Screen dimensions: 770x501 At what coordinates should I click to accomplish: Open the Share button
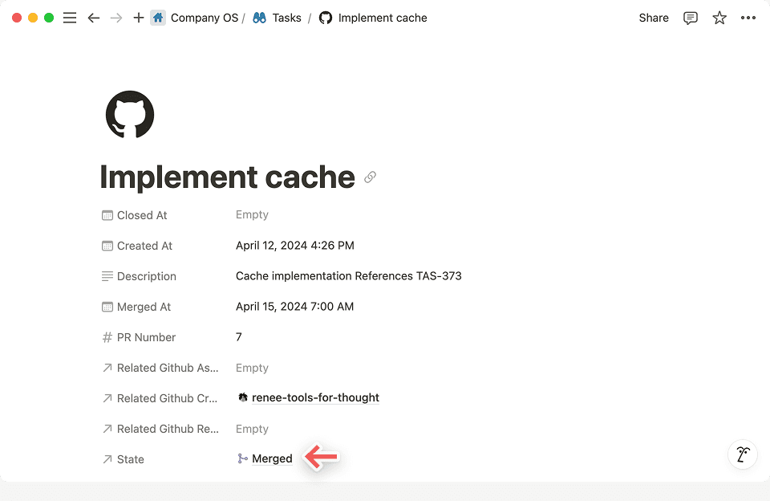click(x=653, y=18)
